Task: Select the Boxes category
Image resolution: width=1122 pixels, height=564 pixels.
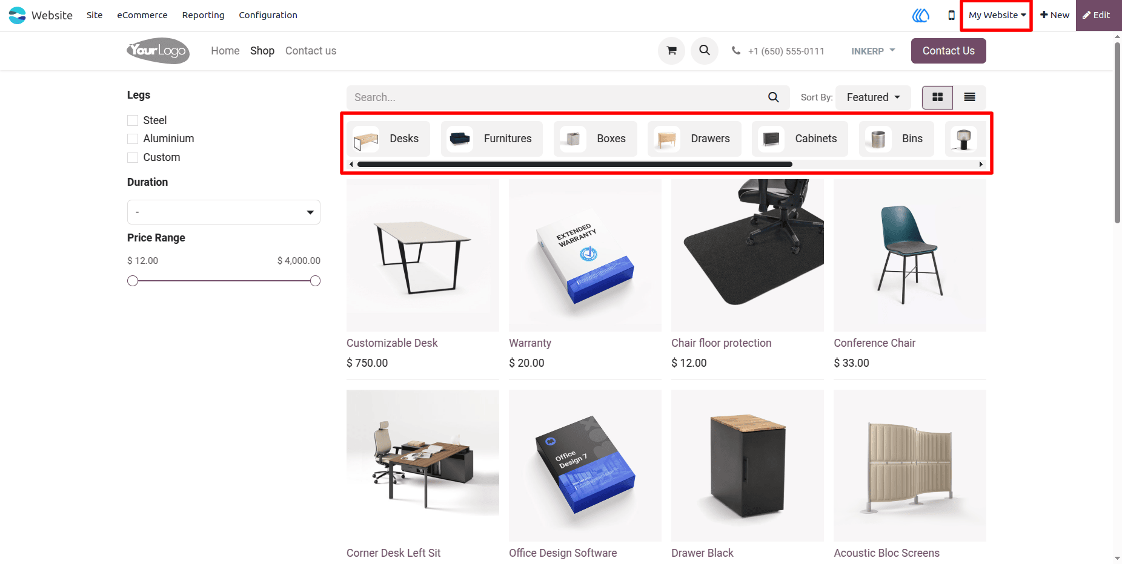Action: coord(596,139)
